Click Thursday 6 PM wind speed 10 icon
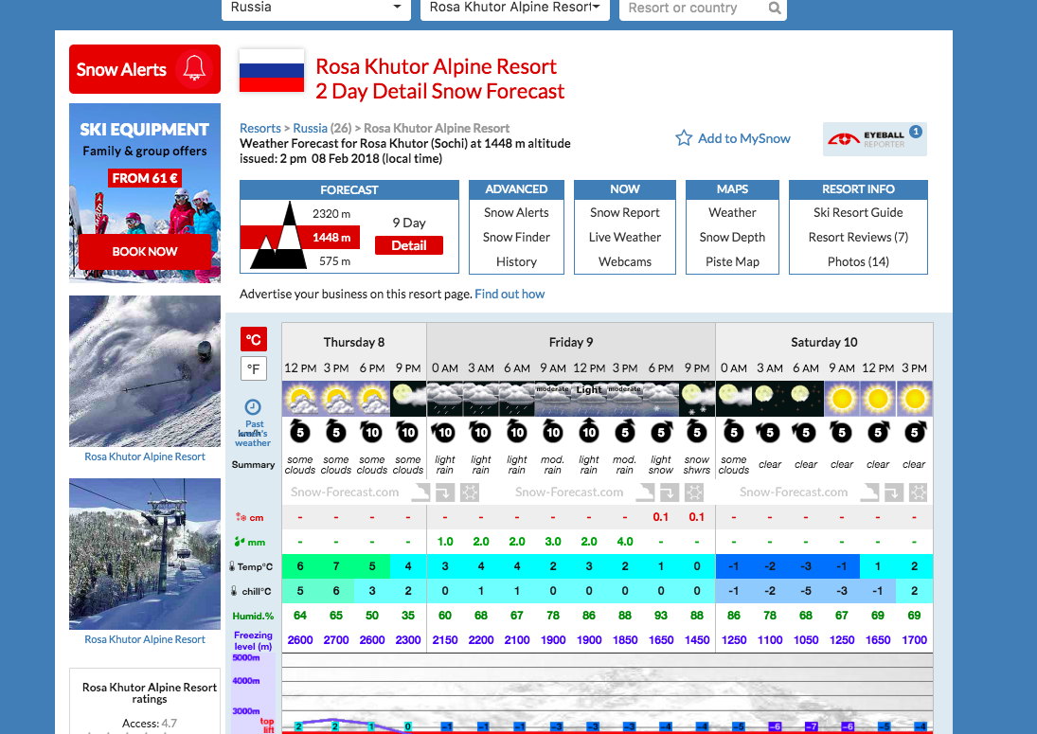Screen dimensions: 1037x734 click(x=371, y=432)
